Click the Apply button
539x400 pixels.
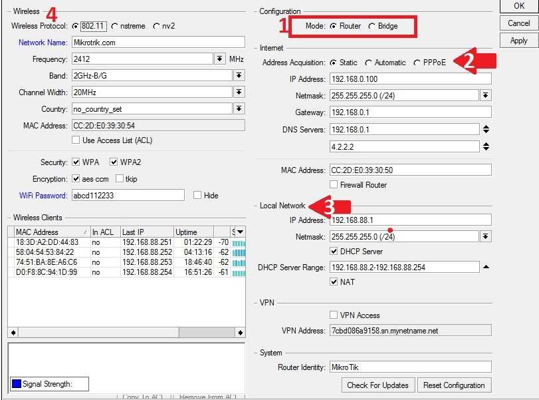pyautogui.click(x=518, y=41)
